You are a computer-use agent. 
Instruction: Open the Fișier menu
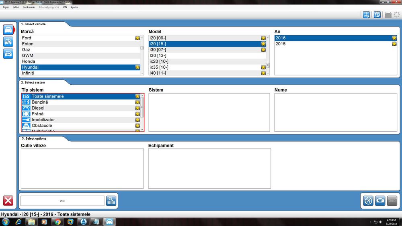pyautogui.click(x=6, y=7)
